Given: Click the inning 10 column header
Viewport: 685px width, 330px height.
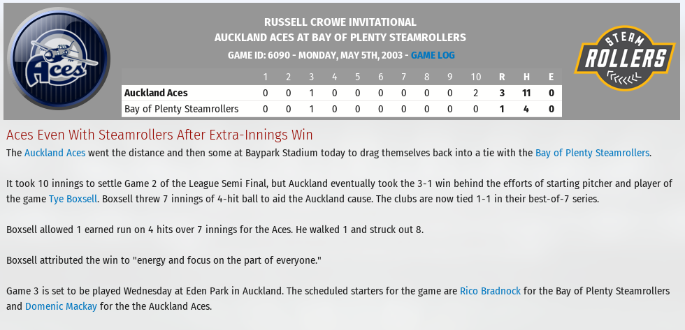Looking at the screenshot, I should [475, 77].
